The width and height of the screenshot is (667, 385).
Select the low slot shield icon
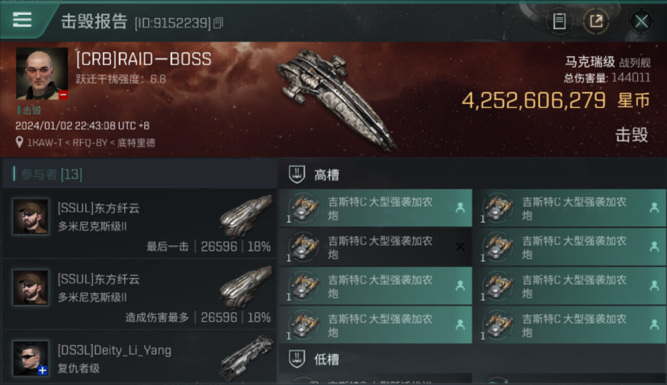point(297,359)
